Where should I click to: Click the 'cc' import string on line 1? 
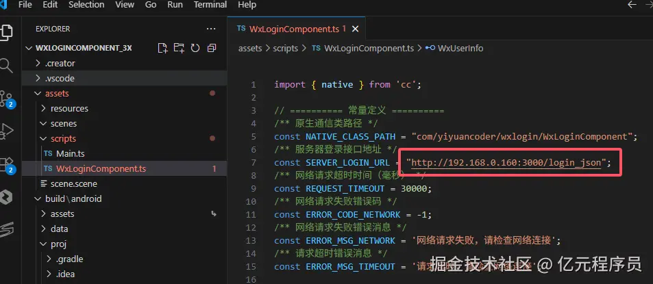406,84
